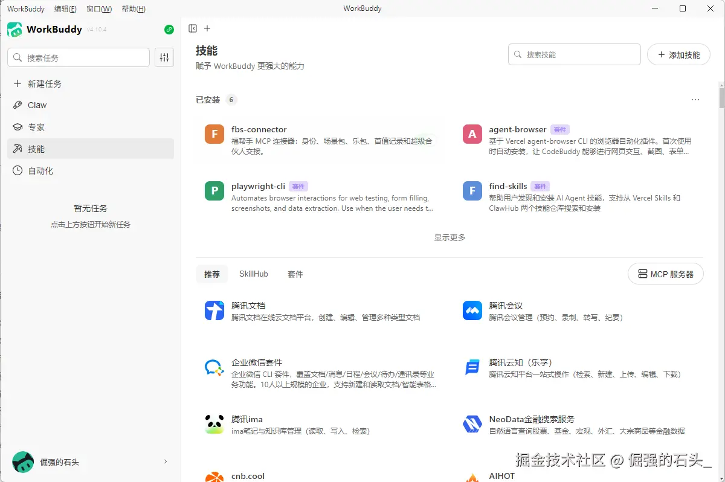The image size is (725, 482).
Task: Click the 套件 badge on agent-browser
Action: tap(560, 130)
